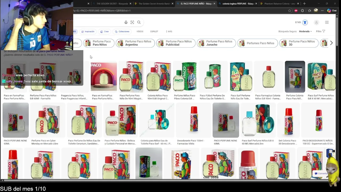Open visual search camera icon
The height and width of the screenshot is (192, 341).
[x=132, y=22]
